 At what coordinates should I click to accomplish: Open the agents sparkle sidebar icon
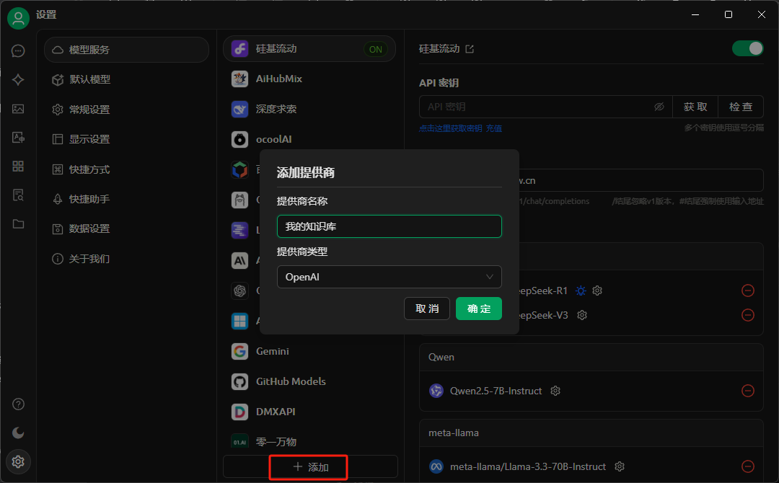pyautogui.click(x=18, y=79)
